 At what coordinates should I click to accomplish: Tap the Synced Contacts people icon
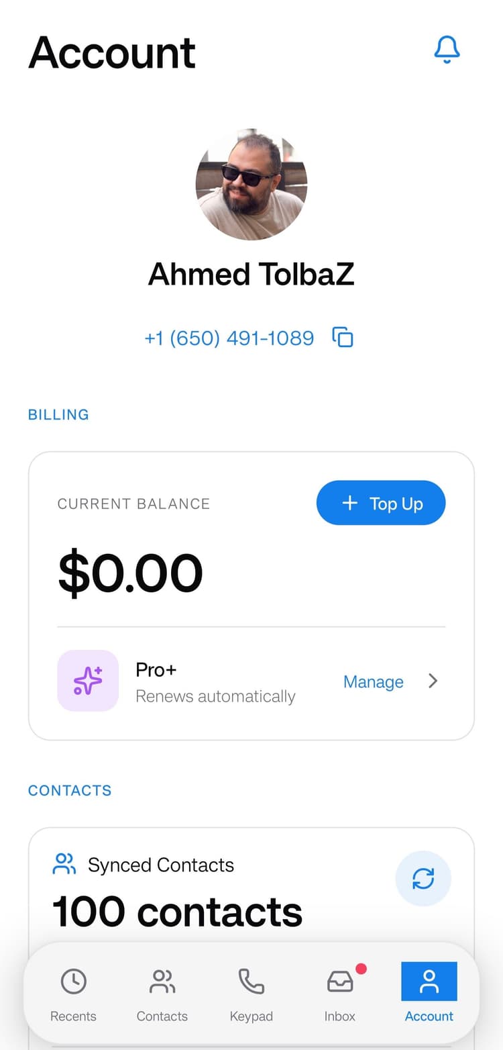(64, 864)
